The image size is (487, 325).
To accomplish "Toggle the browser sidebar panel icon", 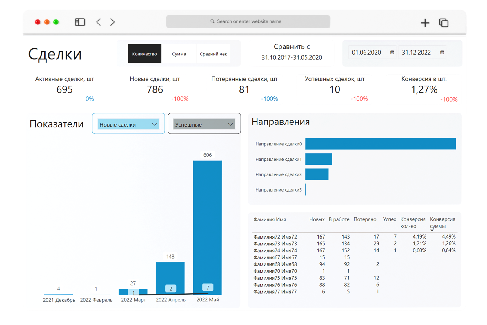I will click(x=80, y=22).
